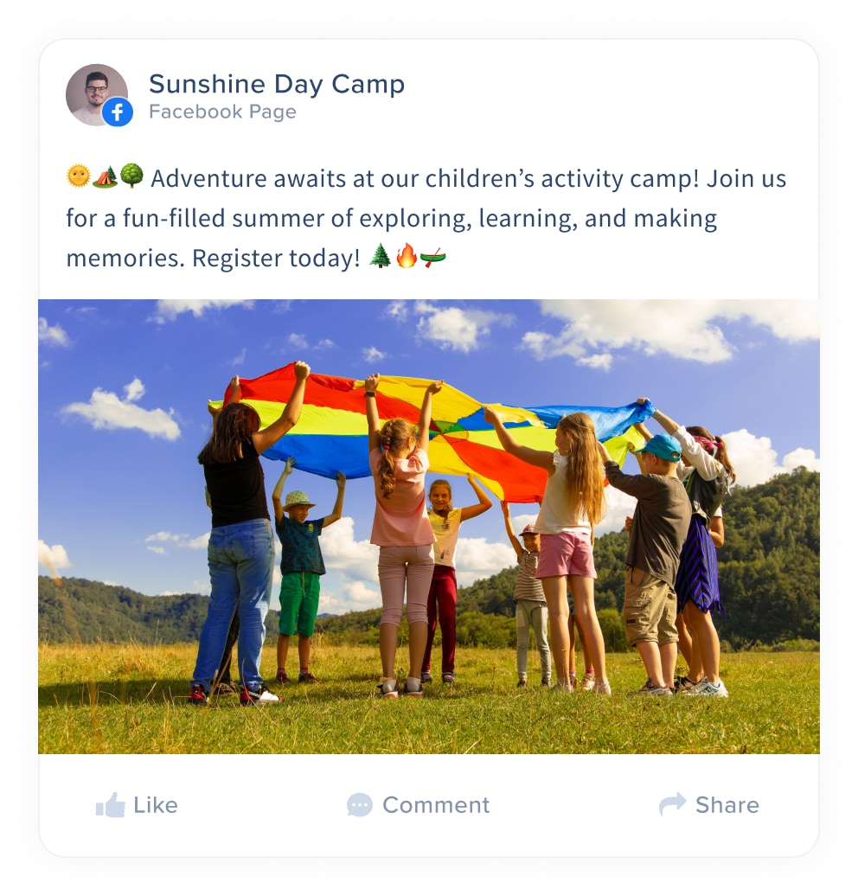
Task: Click the Comment button text
Action: pos(436,804)
